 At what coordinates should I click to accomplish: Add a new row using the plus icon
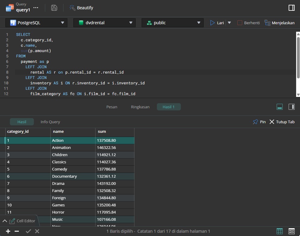pos(8,231)
